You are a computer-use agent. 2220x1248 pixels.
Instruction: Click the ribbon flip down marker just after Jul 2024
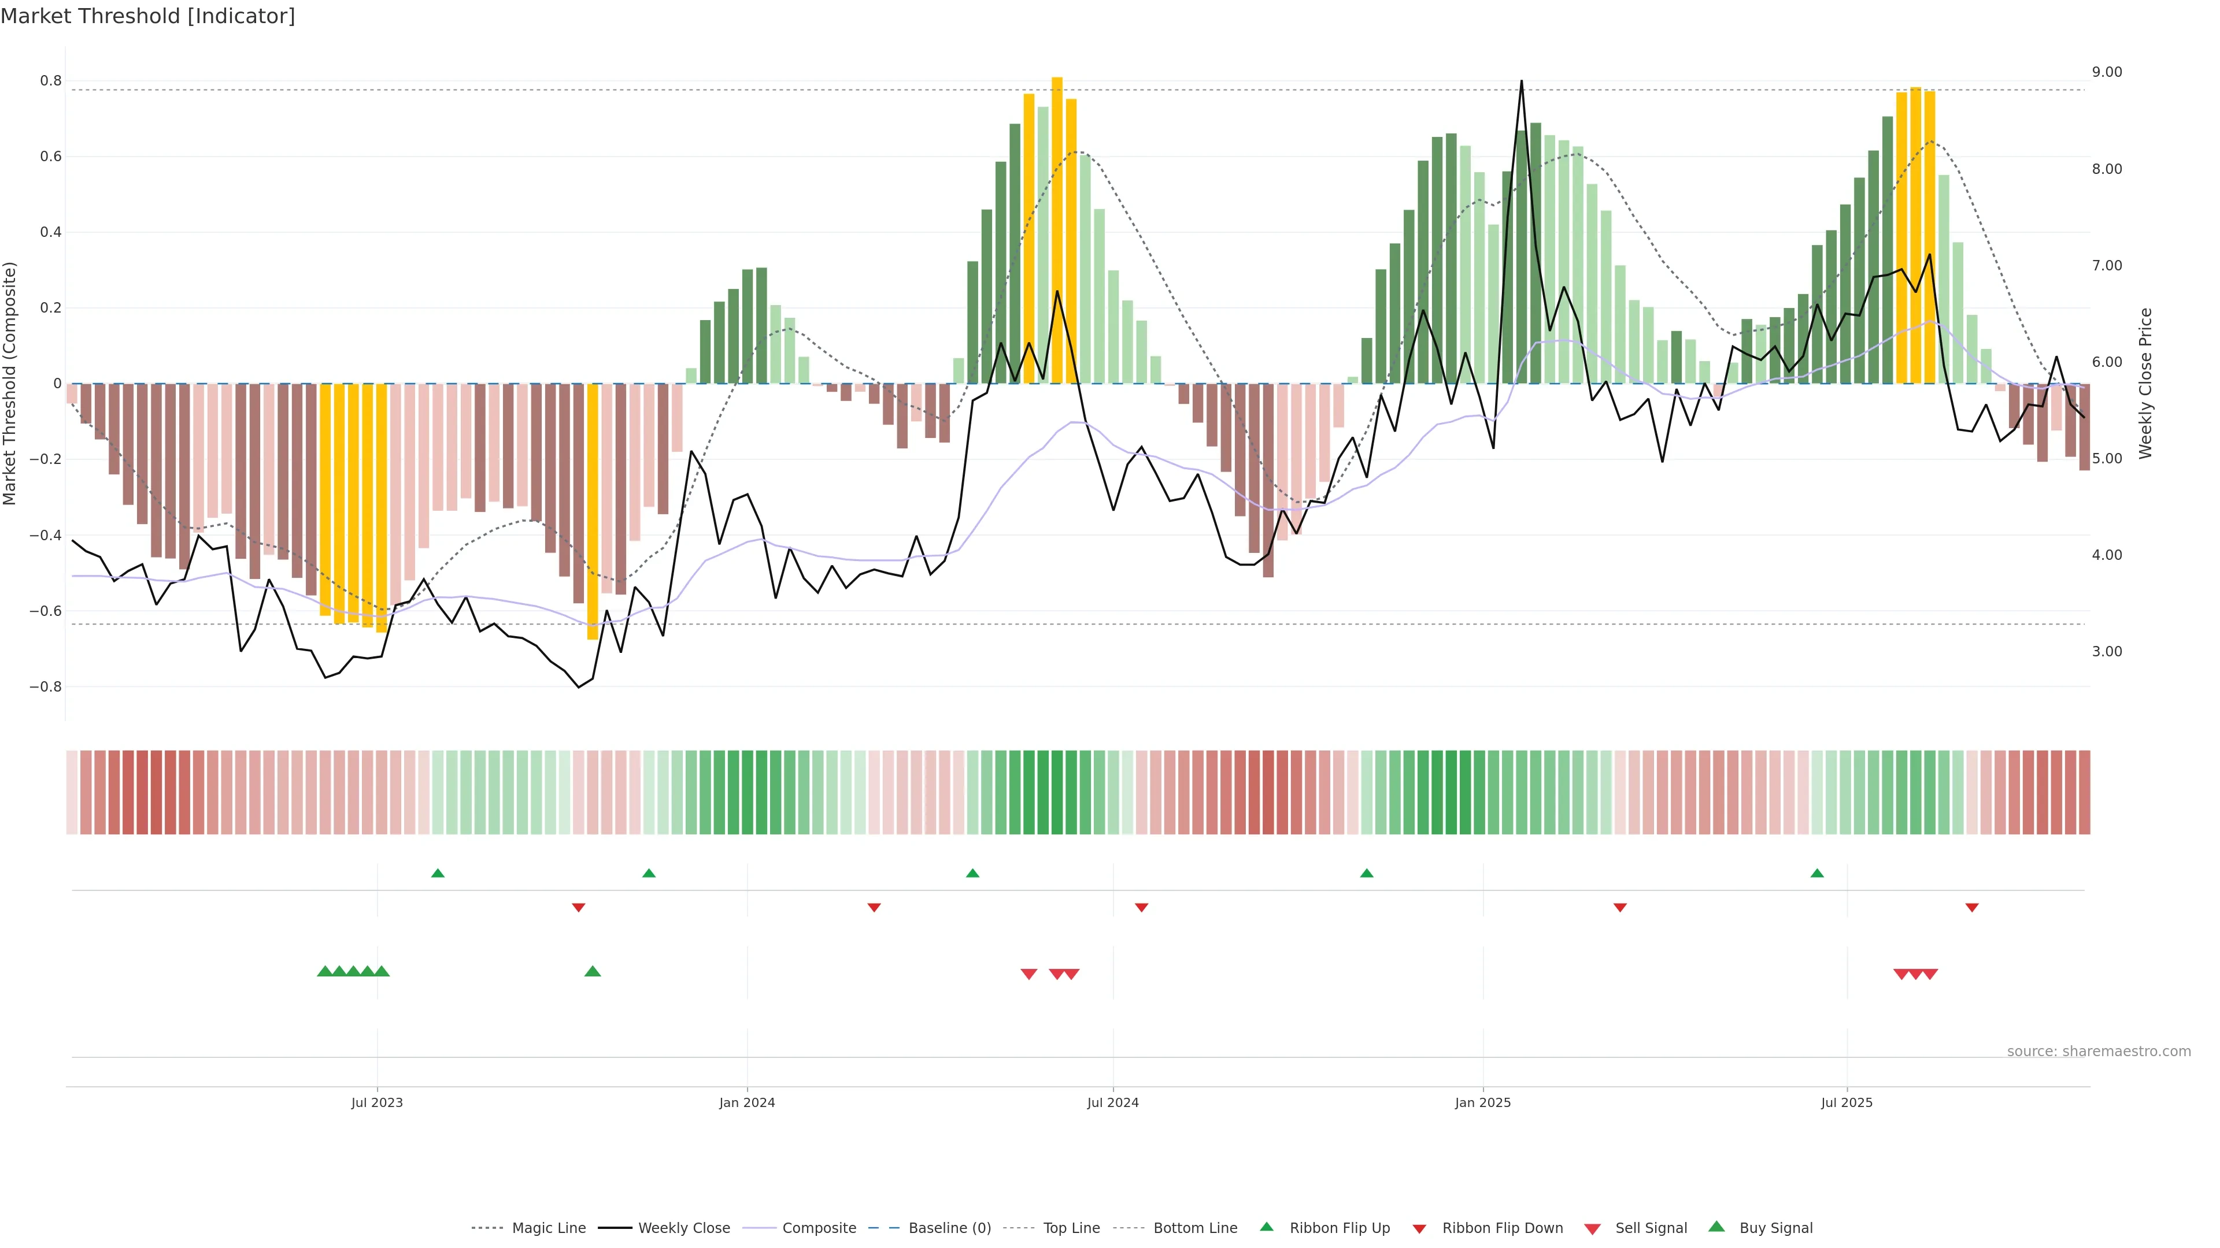coord(1141,908)
